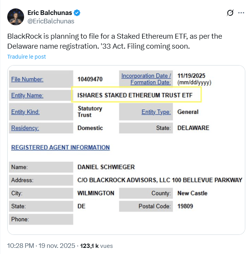This screenshot has height=254, width=251.
Task: Click Eric Balchunas profile avatar
Action: (16, 16)
